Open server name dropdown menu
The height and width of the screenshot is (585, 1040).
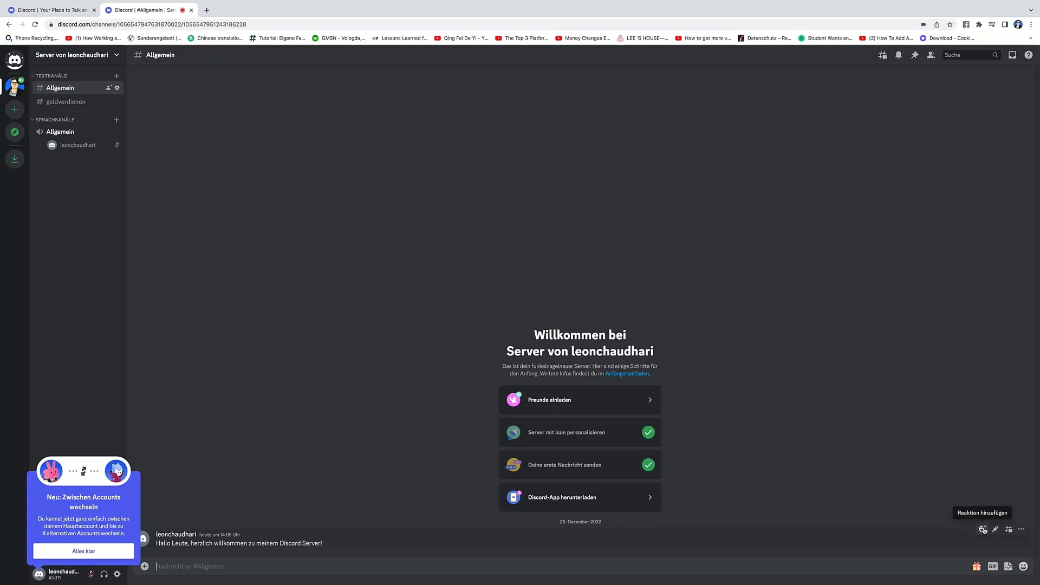(x=77, y=55)
